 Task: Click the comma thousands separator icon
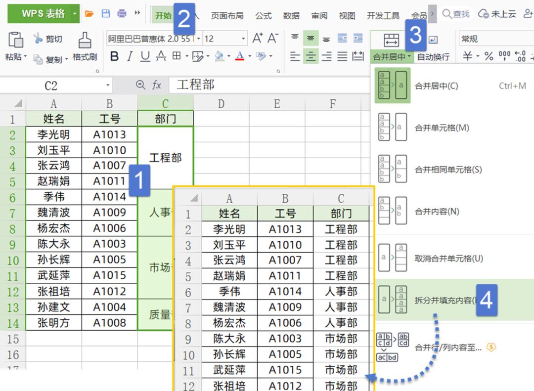coord(504,56)
